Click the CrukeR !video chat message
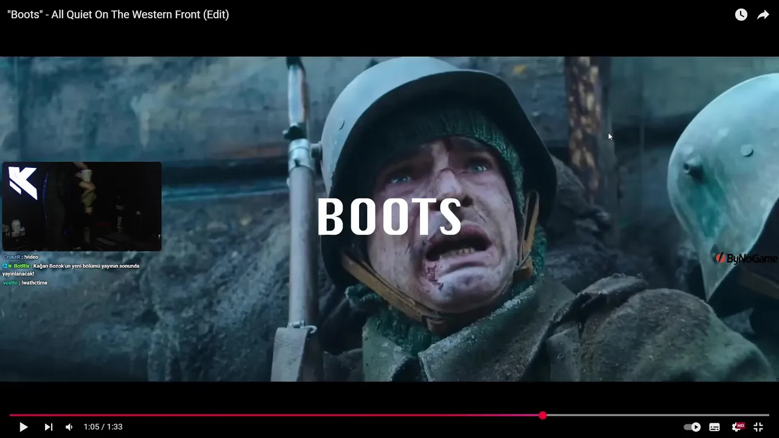Screen dimensions: 779x438 (21, 257)
